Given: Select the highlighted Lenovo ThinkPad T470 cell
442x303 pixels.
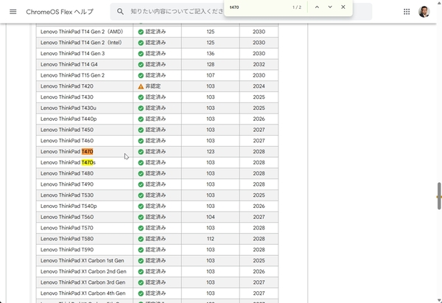Looking at the screenshot, I should [85, 152].
